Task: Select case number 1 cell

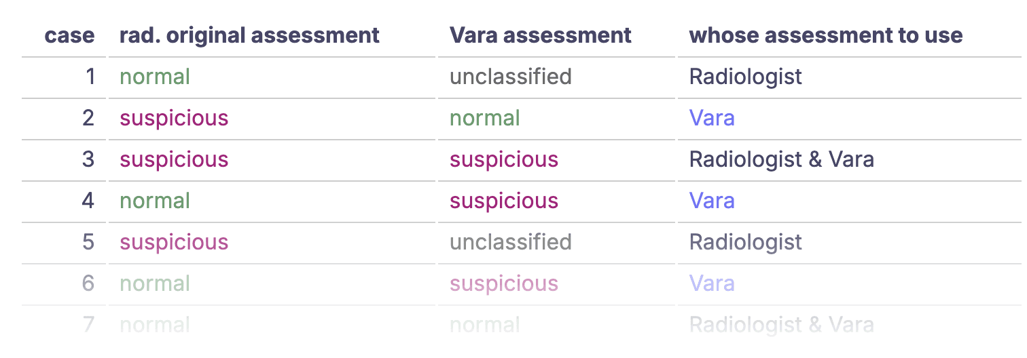Action: tap(90, 77)
